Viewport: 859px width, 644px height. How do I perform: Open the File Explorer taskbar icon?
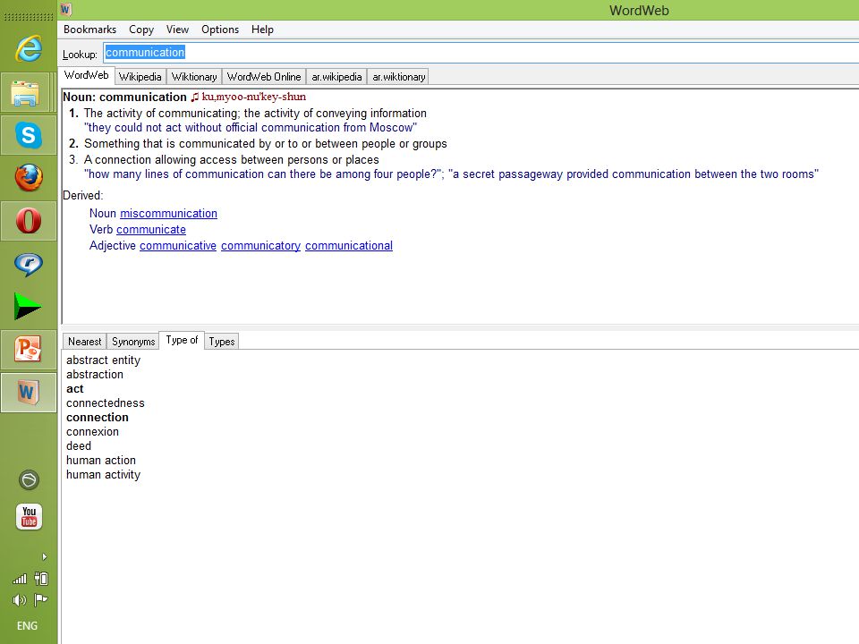(x=26, y=93)
